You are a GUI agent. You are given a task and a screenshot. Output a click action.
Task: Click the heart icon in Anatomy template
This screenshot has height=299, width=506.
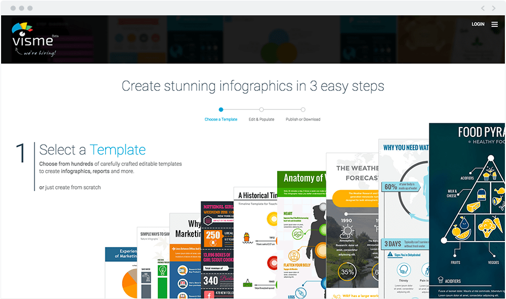click(x=297, y=234)
